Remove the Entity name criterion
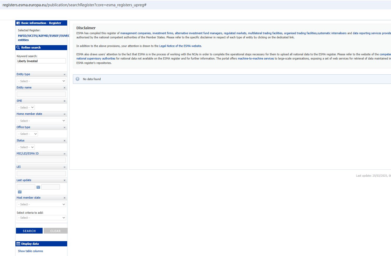 click(65, 88)
